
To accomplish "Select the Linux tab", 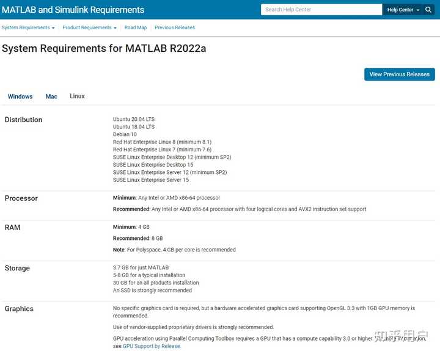I will [77, 96].
